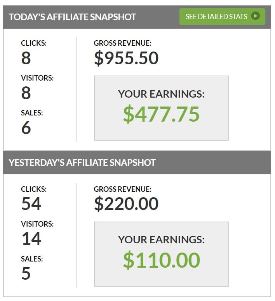
Task: Click today's Gross Revenue label
Action: click(x=123, y=43)
